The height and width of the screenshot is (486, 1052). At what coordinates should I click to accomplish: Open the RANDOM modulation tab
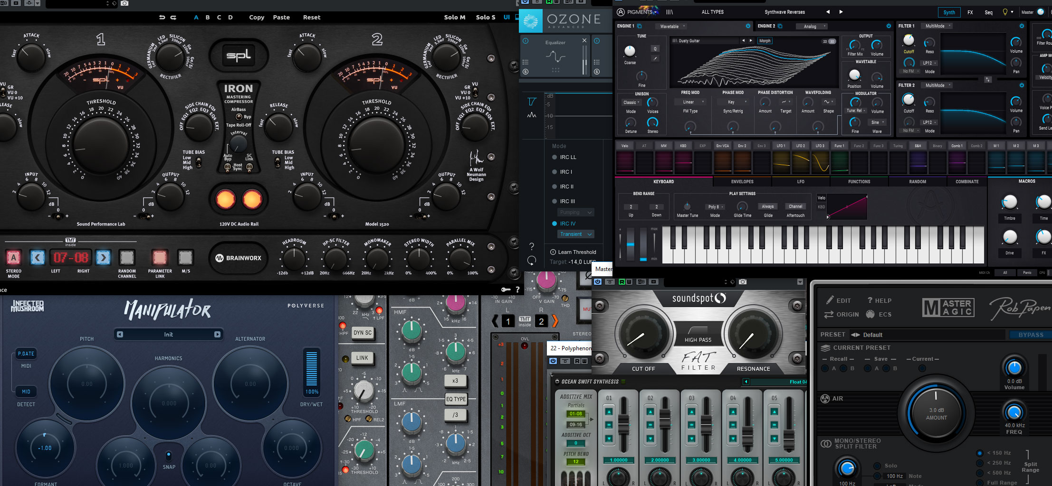pyautogui.click(x=918, y=182)
